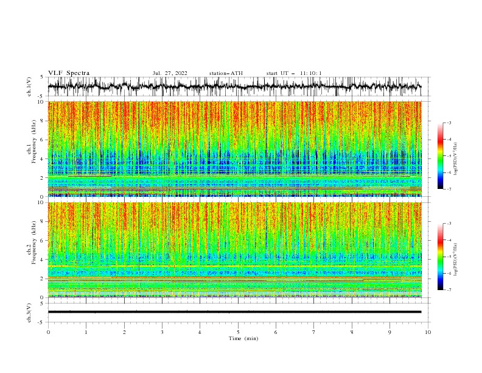
Task: Click the "VLF Spectra" plot title
Action: [69, 73]
